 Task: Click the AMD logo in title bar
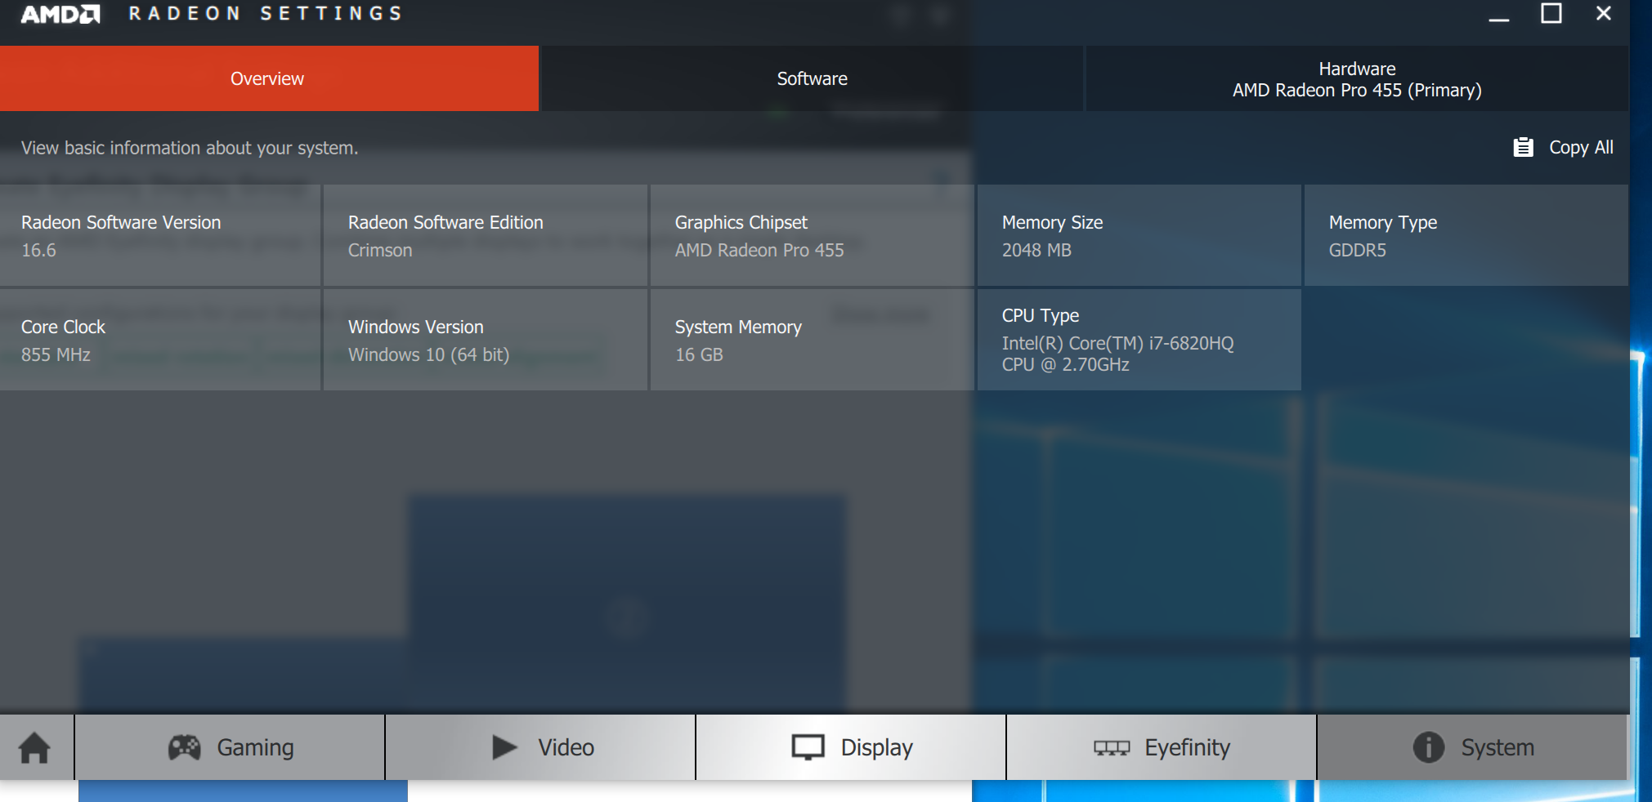[60, 14]
